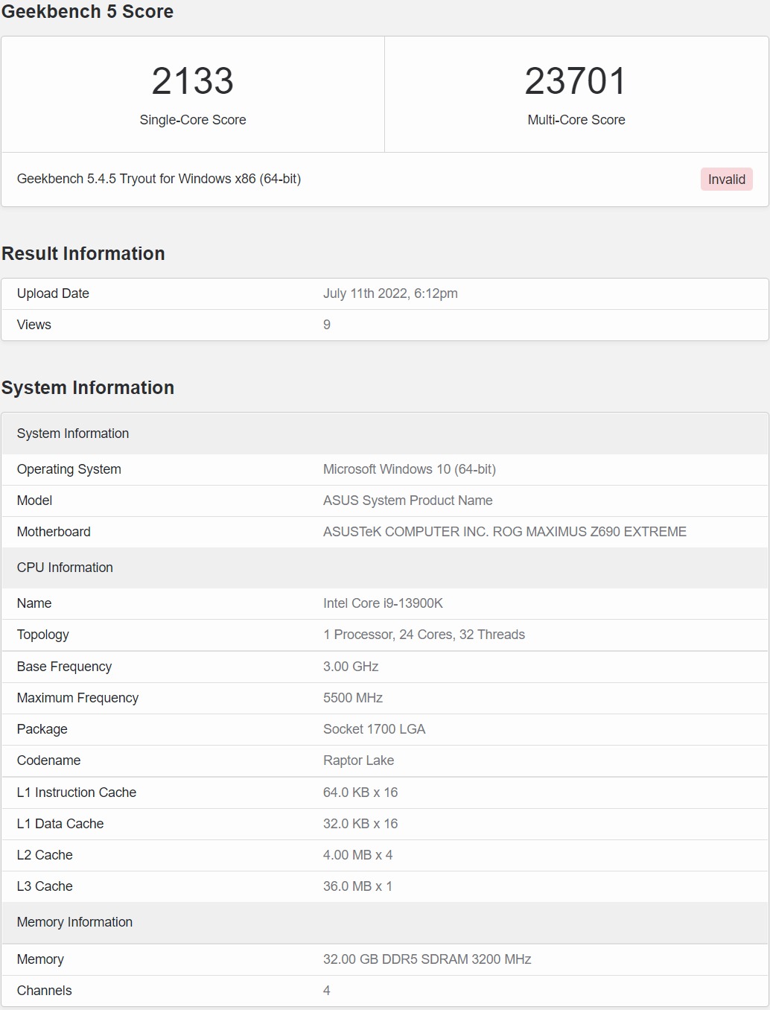This screenshot has height=1010, width=770.
Task: Click the Motherboard row label
Action: 54,532
